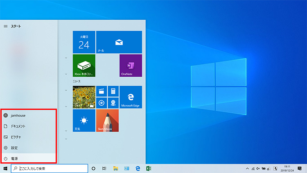Click the Excel icon in the taskbar

point(149,168)
